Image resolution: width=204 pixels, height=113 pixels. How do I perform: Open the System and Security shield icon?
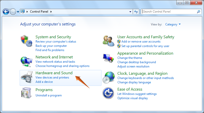tap(26, 41)
